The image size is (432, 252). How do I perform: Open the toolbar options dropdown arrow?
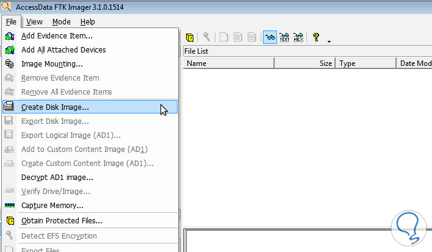coord(329,41)
